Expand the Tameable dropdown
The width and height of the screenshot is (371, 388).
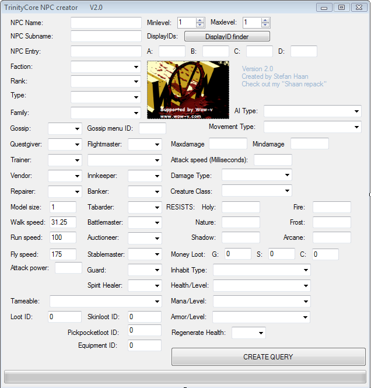tap(106, 302)
